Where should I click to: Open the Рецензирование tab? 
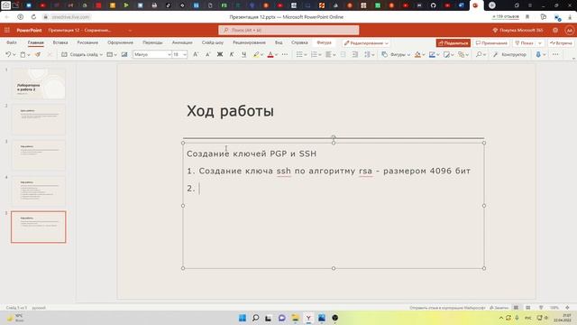[x=249, y=42]
